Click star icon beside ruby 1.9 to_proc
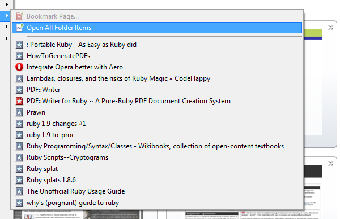 click(x=19, y=135)
